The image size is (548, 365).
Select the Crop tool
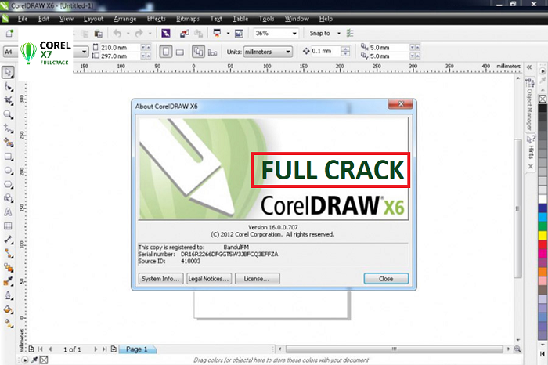pos(9,101)
